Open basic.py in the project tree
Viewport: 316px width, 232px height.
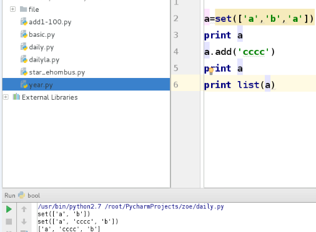pos(42,34)
